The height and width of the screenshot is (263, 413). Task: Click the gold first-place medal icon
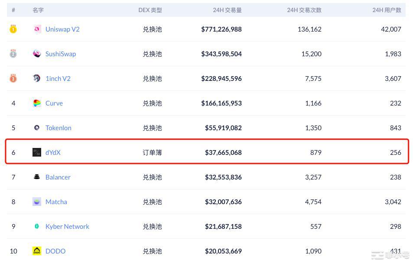13,29
